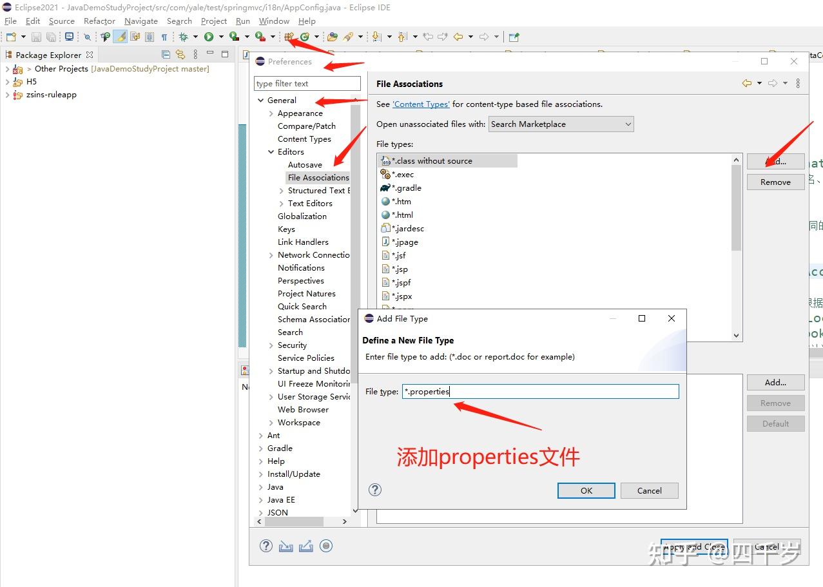This screenshot has height=587, width=823.
Task: Click the Open Type folder icon
Action: click(x=333, y=37)
